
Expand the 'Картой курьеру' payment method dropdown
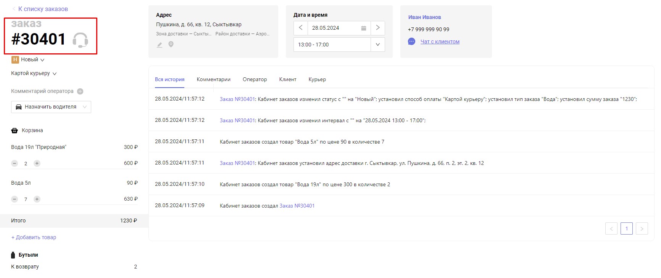coord(34,73)
